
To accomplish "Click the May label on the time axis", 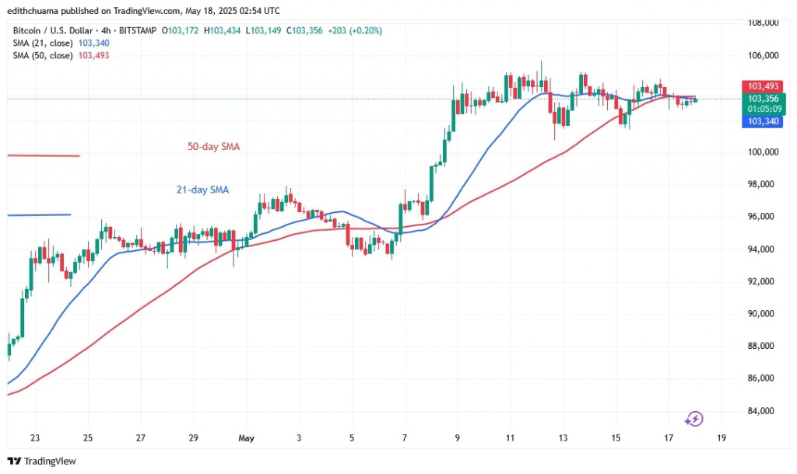I will click(x=246, y=438).
